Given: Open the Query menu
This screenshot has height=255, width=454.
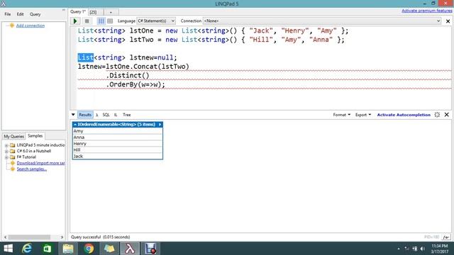Looking at the screenshot, I should point(35,14).
